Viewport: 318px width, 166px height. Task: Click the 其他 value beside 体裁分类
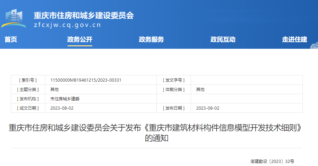click(x=200, y=89)
